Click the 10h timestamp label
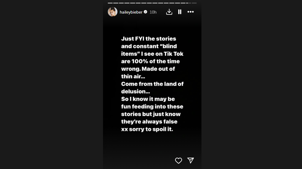Image resolution: width=302 pixels, height=169 pixels. pyautogui.click(x=153, y=12)
